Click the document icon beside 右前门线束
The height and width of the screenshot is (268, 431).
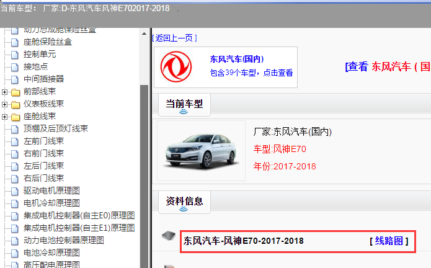[15, 154]
